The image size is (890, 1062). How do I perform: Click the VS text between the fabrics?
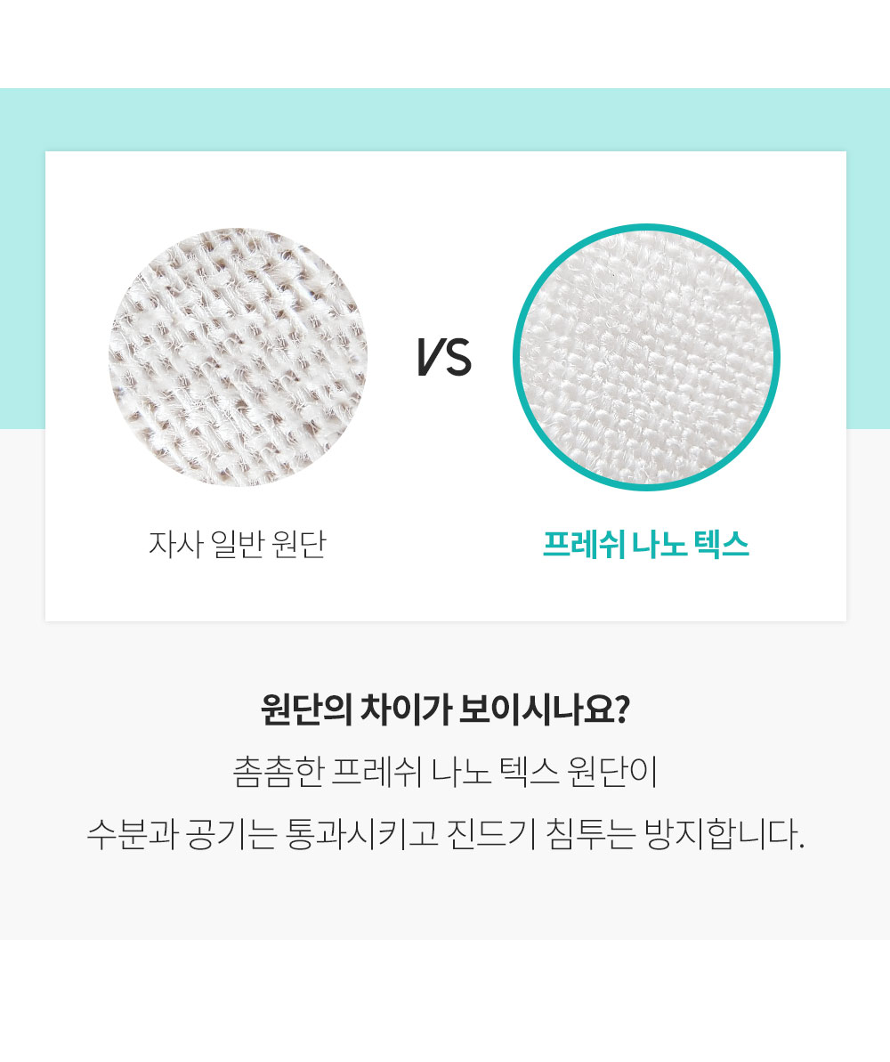click(x=443, y=357)
